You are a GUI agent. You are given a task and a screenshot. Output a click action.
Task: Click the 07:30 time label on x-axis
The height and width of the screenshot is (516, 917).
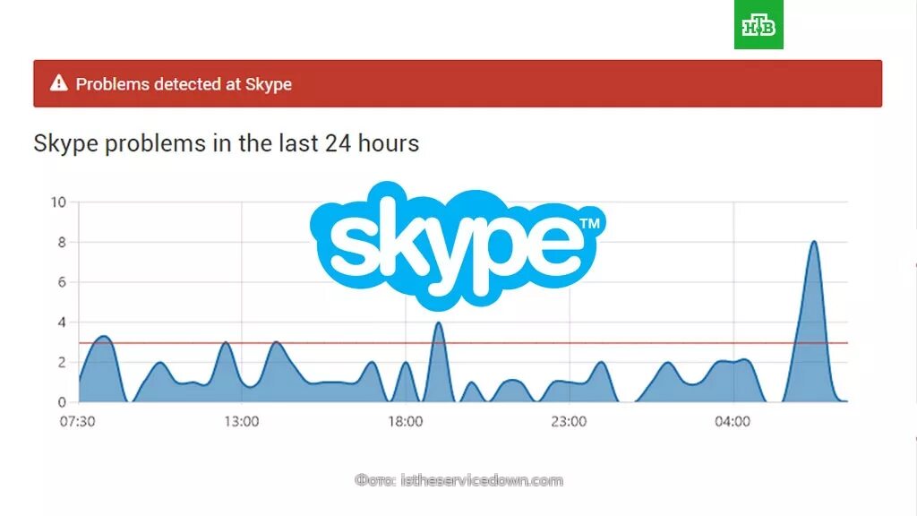[77, 421]
